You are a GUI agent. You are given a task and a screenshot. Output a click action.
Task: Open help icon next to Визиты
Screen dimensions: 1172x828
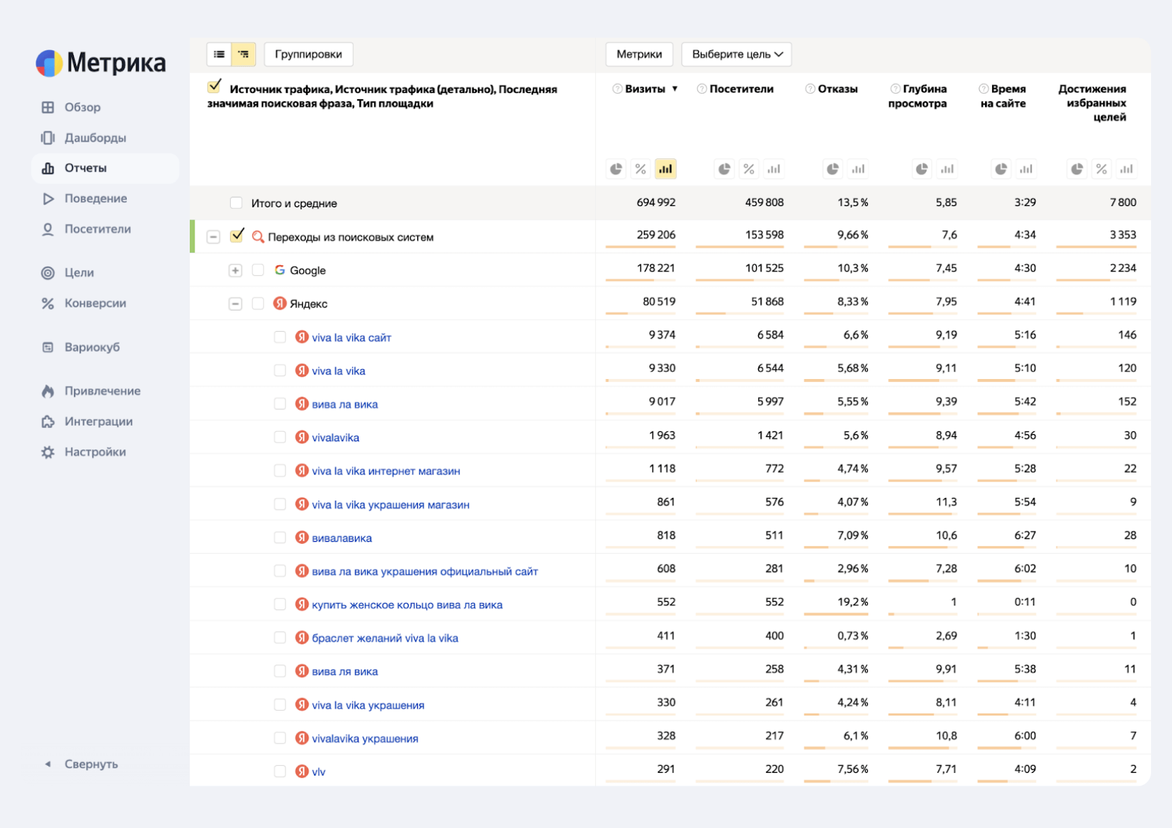tap(617, 89)
